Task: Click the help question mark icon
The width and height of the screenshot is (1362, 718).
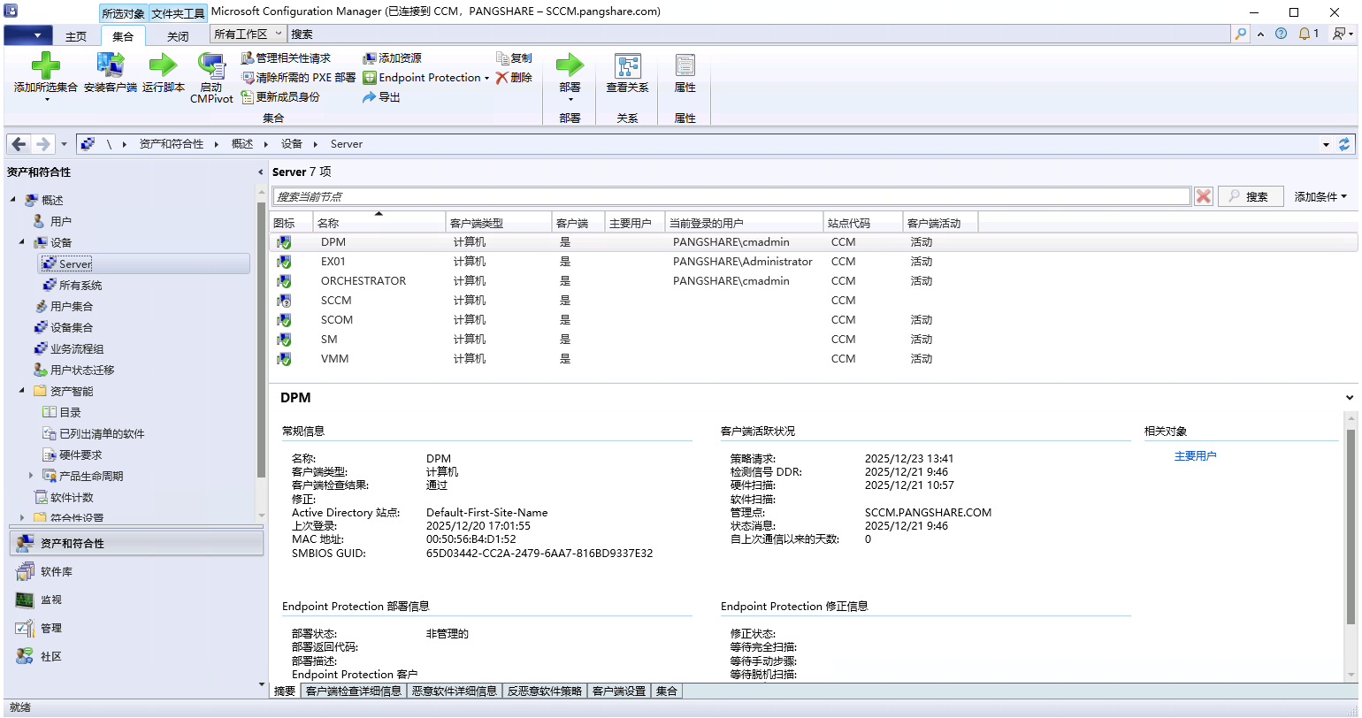Action: [1281, 34]
